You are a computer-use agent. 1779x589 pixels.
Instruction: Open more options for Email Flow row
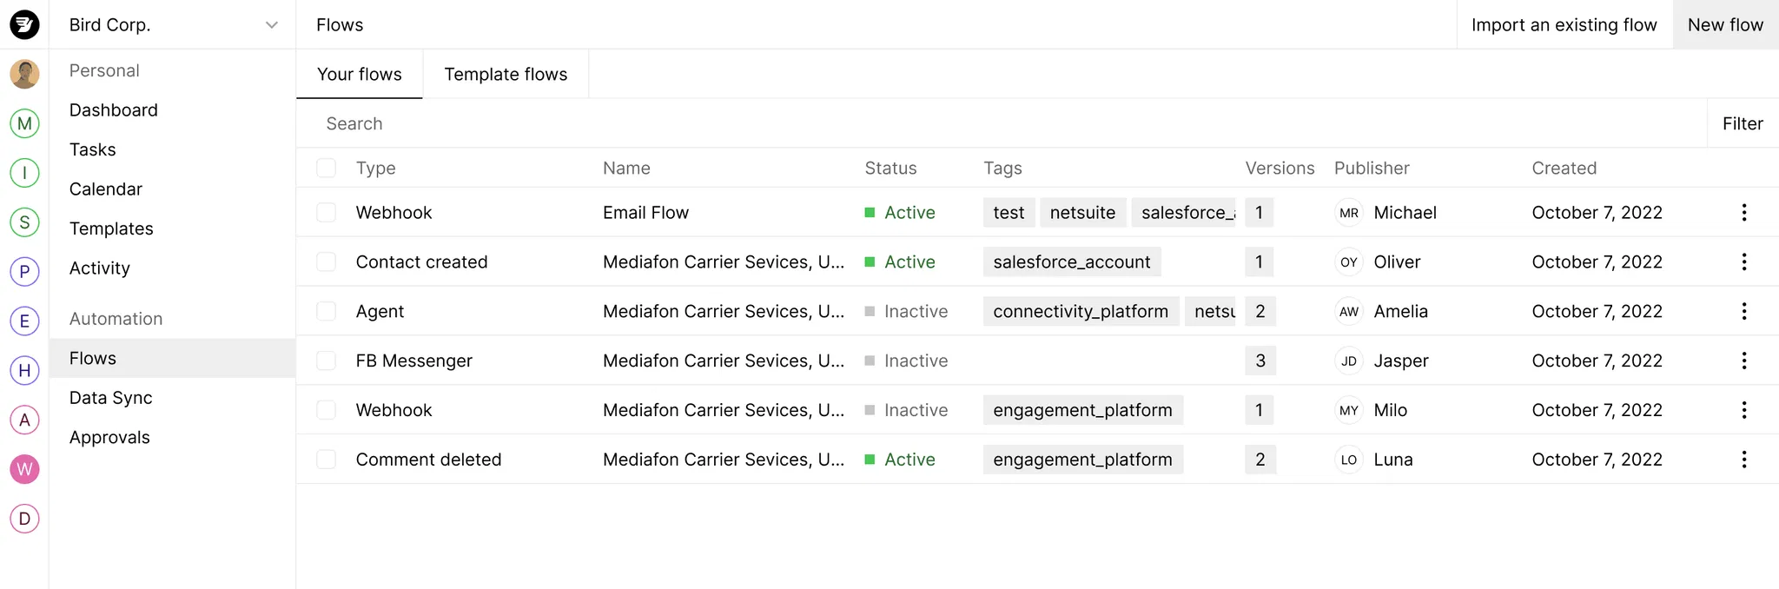point(1743,213)
